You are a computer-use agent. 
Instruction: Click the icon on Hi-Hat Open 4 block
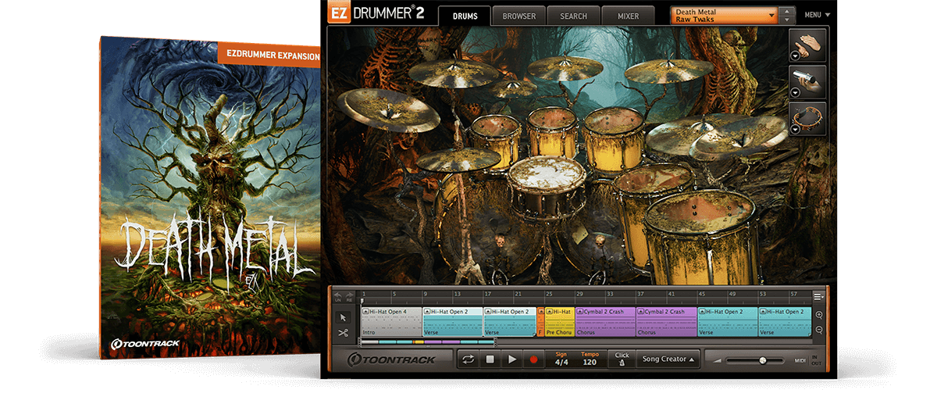(365, 311)
